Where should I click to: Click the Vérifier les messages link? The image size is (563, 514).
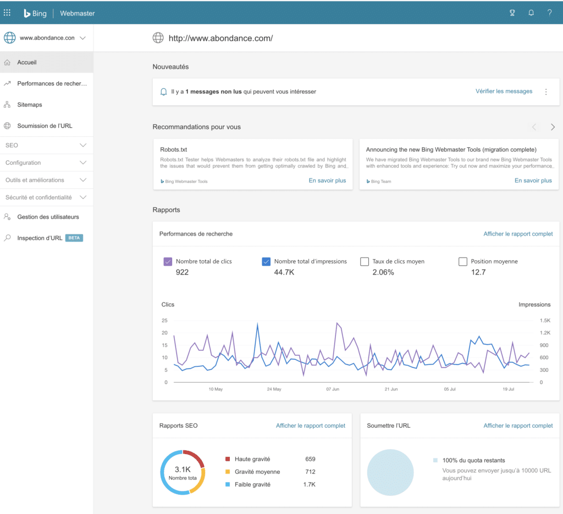click(x=504, y=91)
